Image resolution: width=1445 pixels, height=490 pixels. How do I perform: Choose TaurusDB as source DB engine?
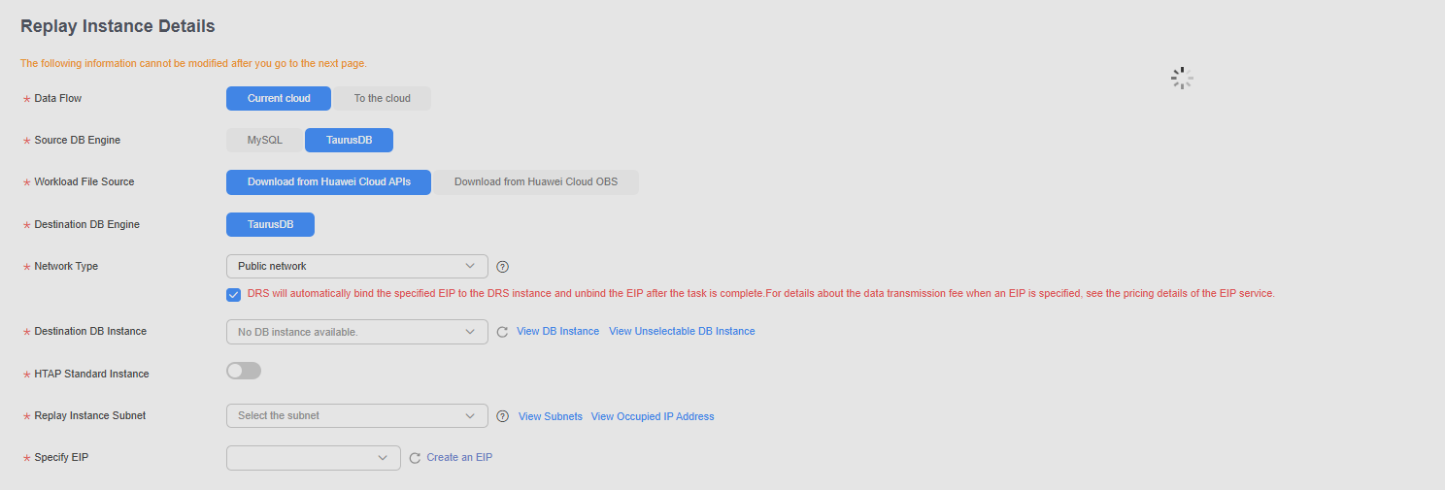tap(349, 140)
